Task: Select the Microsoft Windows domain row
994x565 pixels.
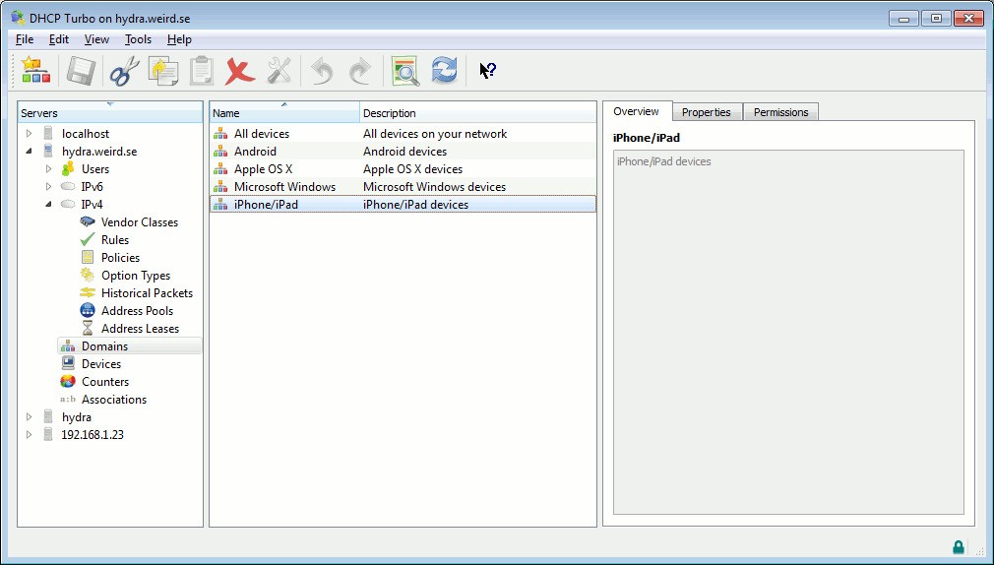Action: [404, 187]
